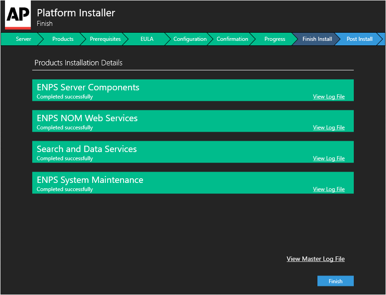View log file for ENPS Server Components
The width and height of the screenshot is (386, 295).
point(329,97)
